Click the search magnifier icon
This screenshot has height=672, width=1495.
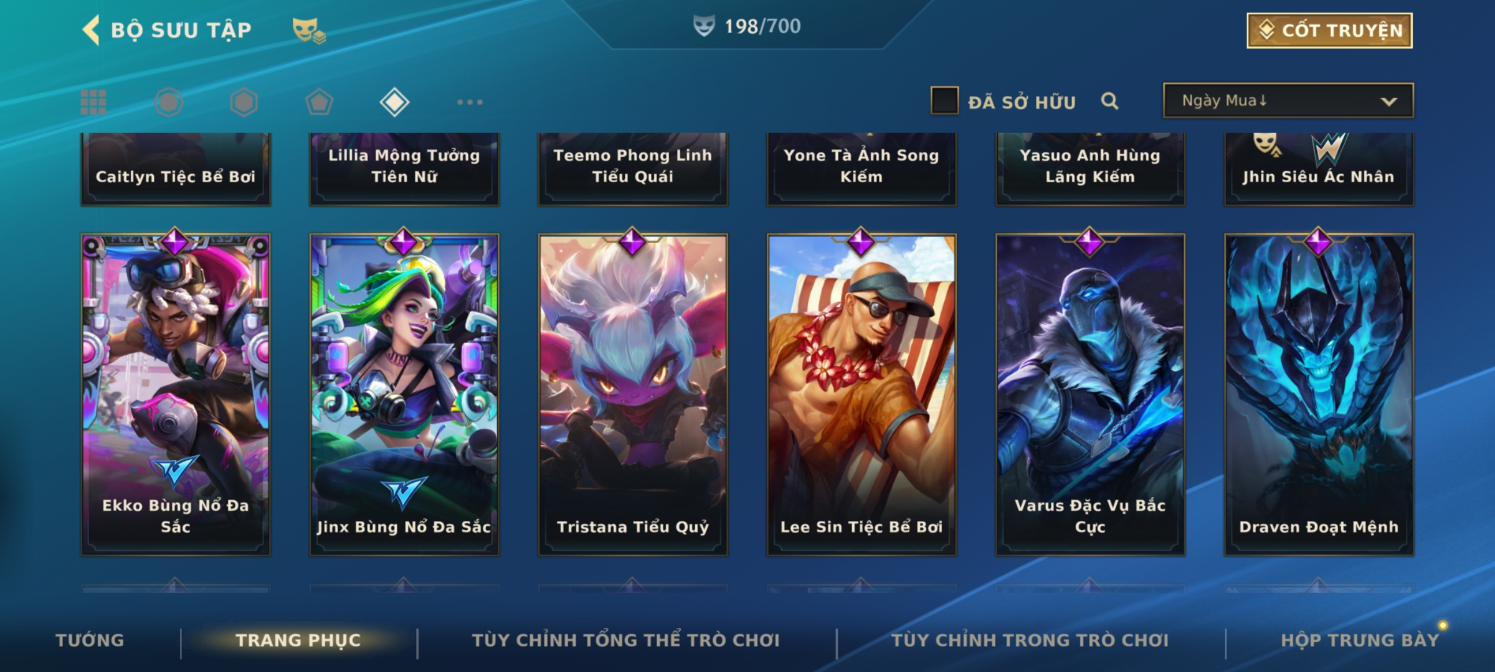click(1109, 101)
